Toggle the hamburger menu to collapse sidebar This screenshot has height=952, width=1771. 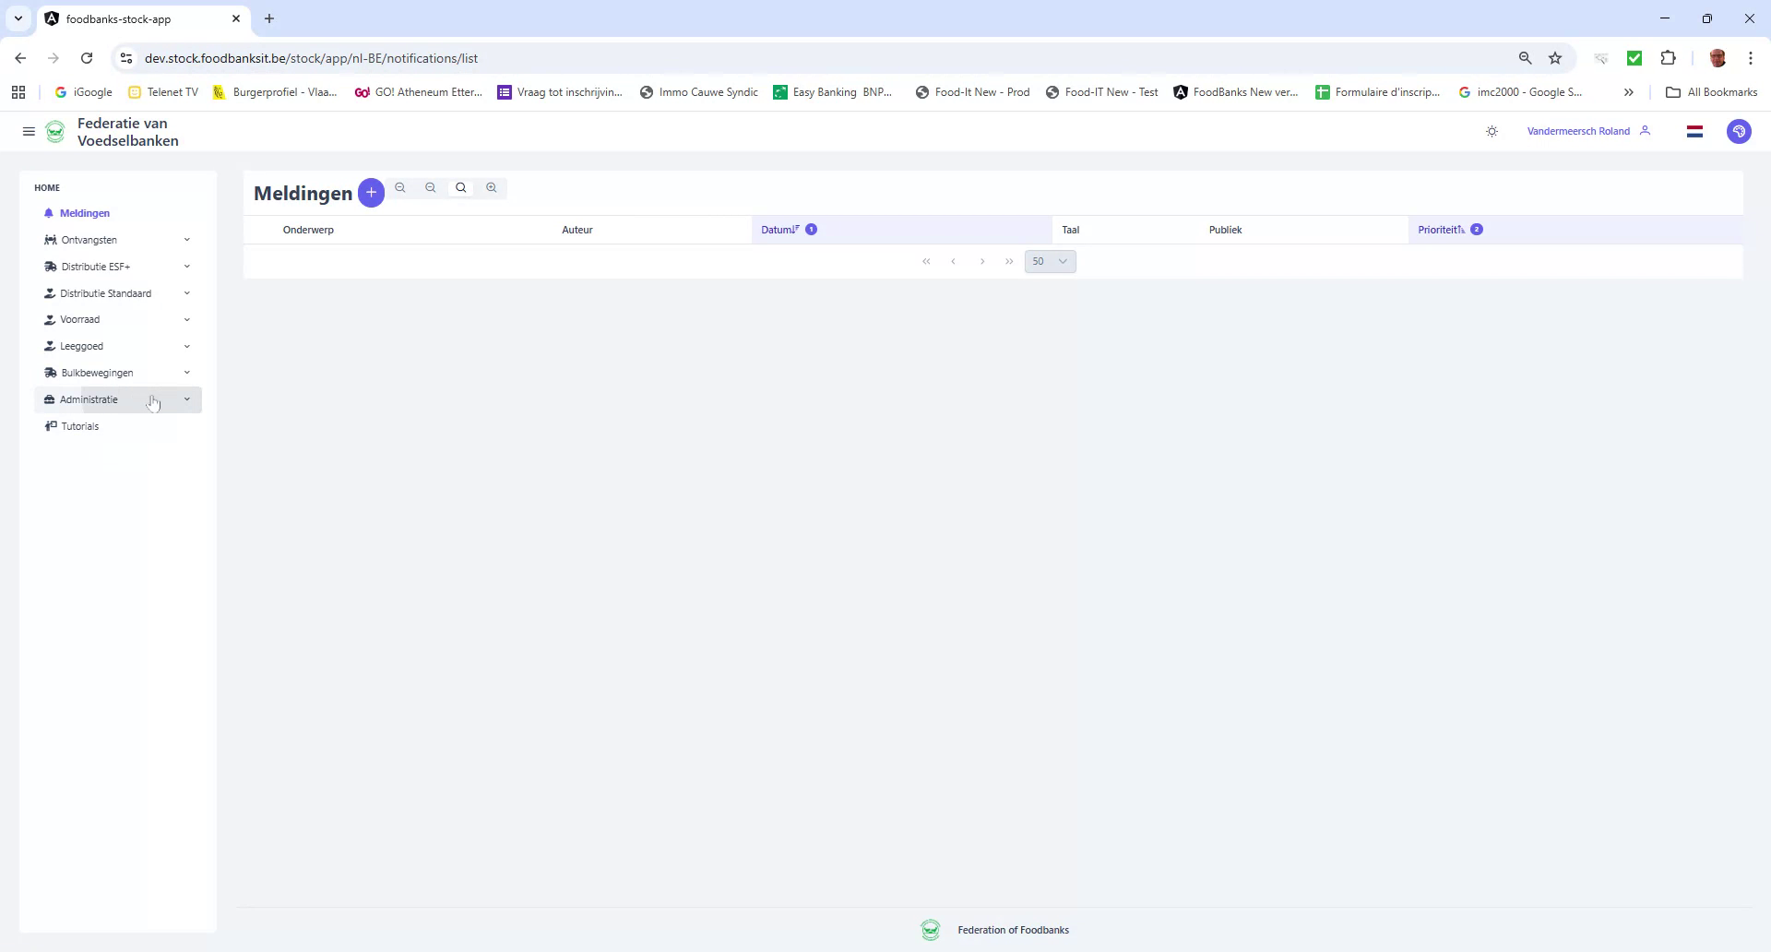point(29,131)
